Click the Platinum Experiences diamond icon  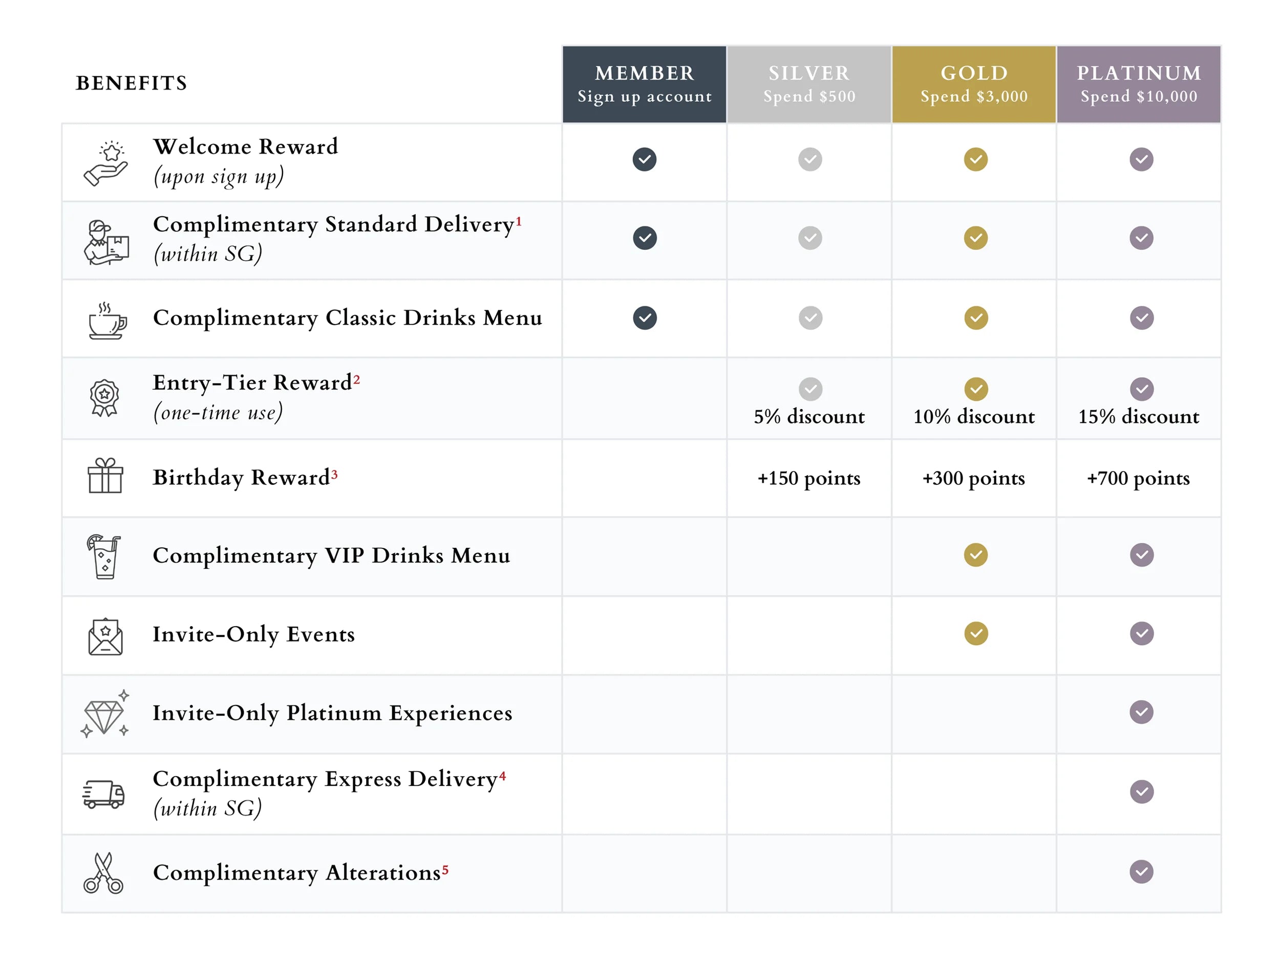coord(105,715)
